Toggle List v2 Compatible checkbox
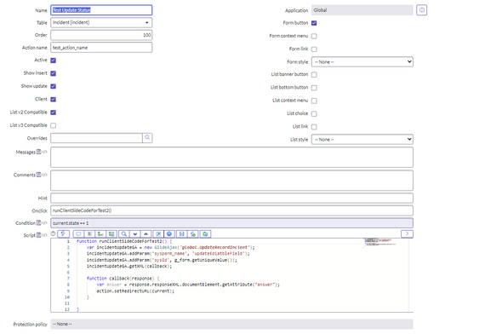This screenshot has height=334, width=485. [54, 112]
